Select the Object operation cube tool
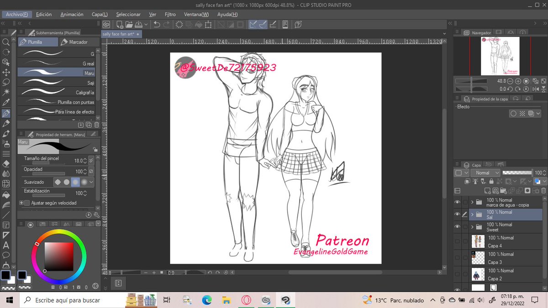The image size is (548, 308). [x=6, y=62]
